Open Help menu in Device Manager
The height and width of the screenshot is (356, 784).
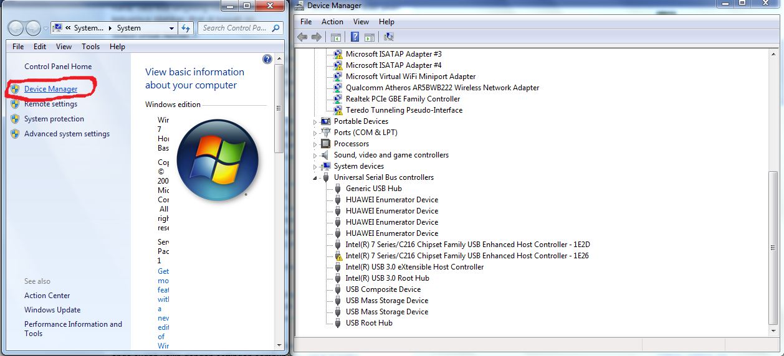coord(386,22)
